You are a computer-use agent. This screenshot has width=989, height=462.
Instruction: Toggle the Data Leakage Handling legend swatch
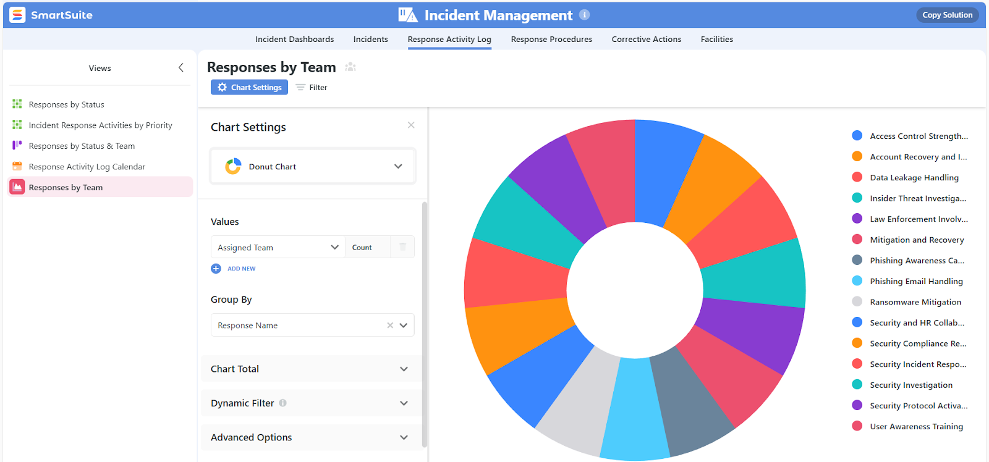857,177
